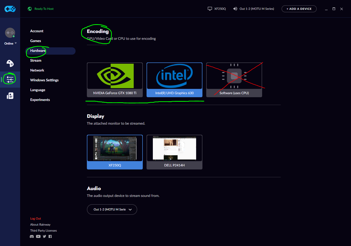Viewport: 351px width, 246px height.
Task: Select the DELL P2414H display thumbnail
Action: coord(174,152)
